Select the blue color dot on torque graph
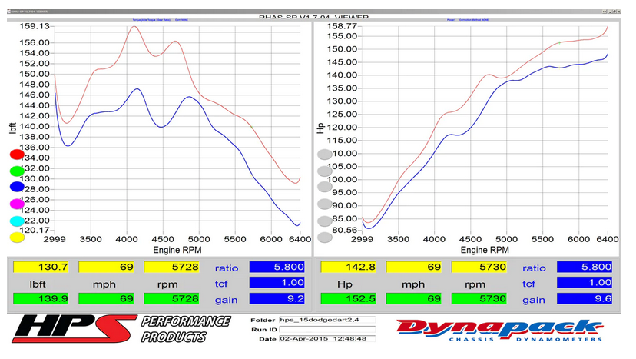Image resolution: width=636 pixels, height=359 pixels. (x=16, y=187)
